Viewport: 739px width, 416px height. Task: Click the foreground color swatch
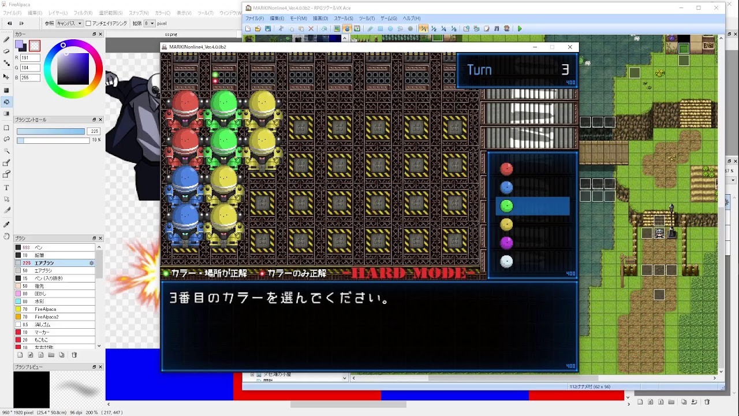click(20, 44)
